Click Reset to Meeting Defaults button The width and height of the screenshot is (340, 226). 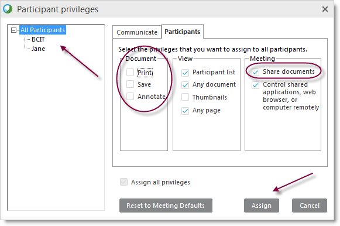166,206
